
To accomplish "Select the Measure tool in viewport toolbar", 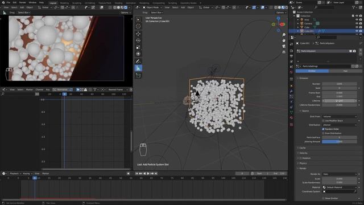I will (x=138, y=68).
